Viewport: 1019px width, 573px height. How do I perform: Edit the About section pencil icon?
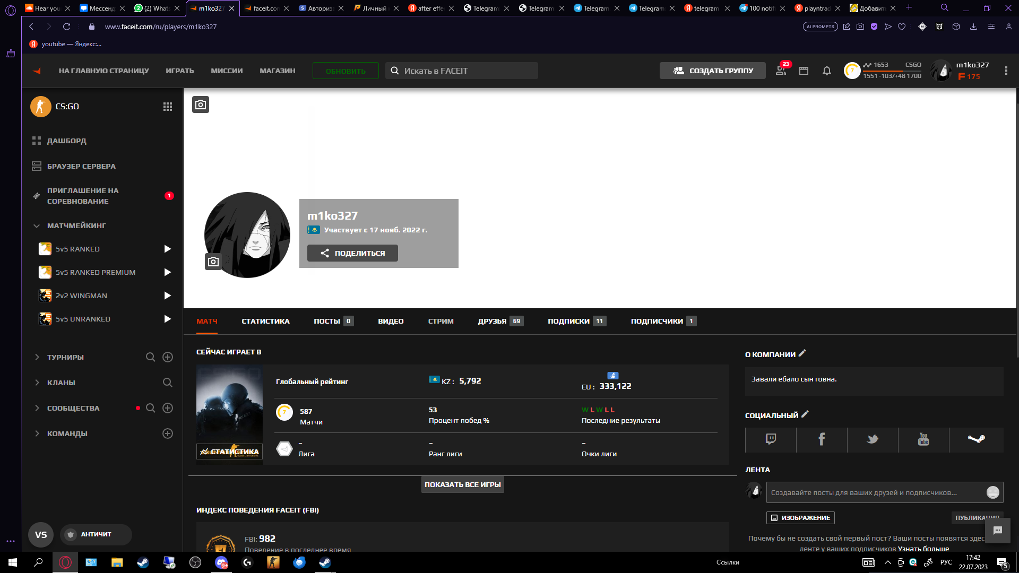802,353
